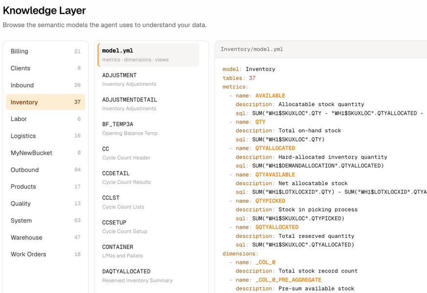The height and width of the screenshot is (293, 427).
Task: Open the CC Cycle Count Header table
Action: (149, 153)
